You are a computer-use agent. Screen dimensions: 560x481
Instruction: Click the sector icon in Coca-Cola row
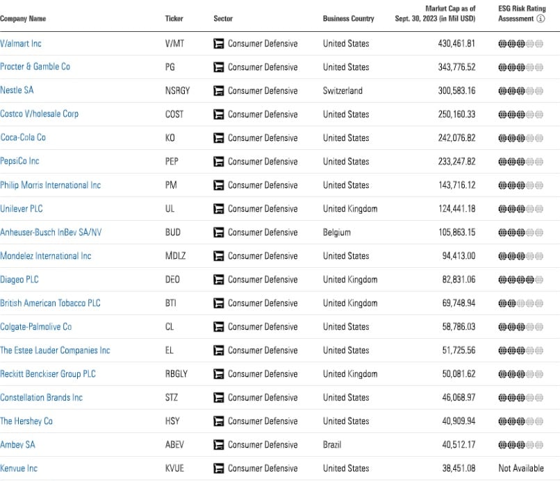click(219, 138)
